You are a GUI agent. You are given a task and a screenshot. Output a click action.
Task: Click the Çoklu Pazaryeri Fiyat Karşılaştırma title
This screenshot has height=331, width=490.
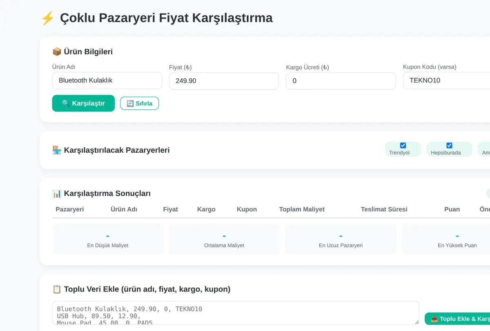166,18
